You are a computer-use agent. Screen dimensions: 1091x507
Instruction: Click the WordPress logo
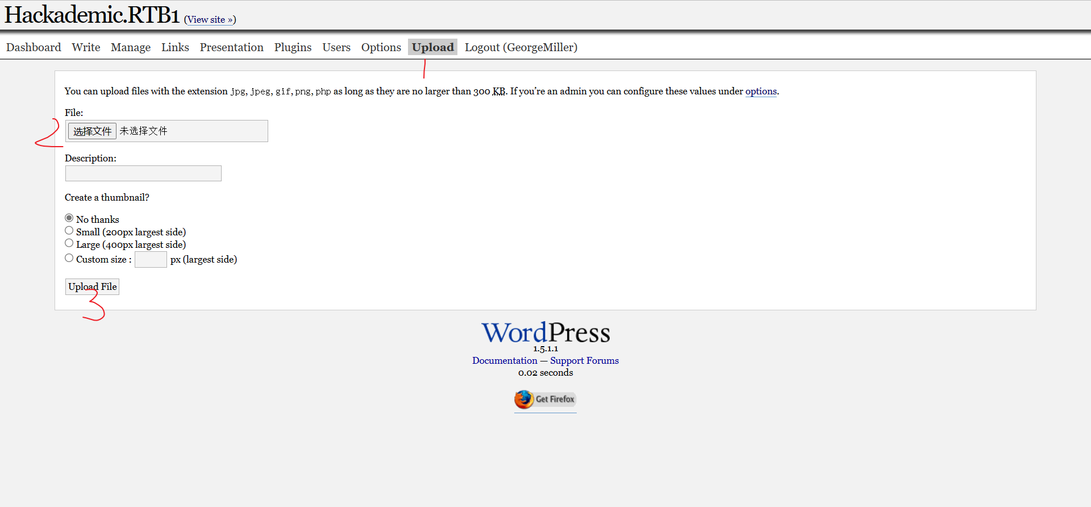tap(545, 333)
